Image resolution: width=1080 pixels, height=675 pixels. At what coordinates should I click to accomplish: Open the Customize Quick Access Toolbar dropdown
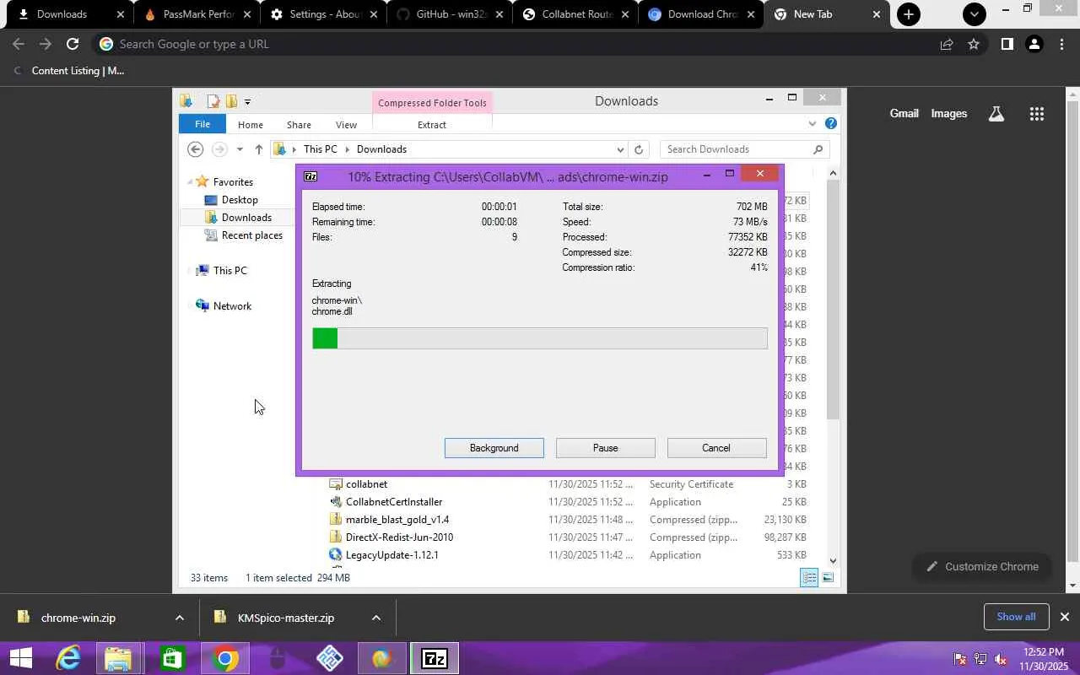(247, 102)
